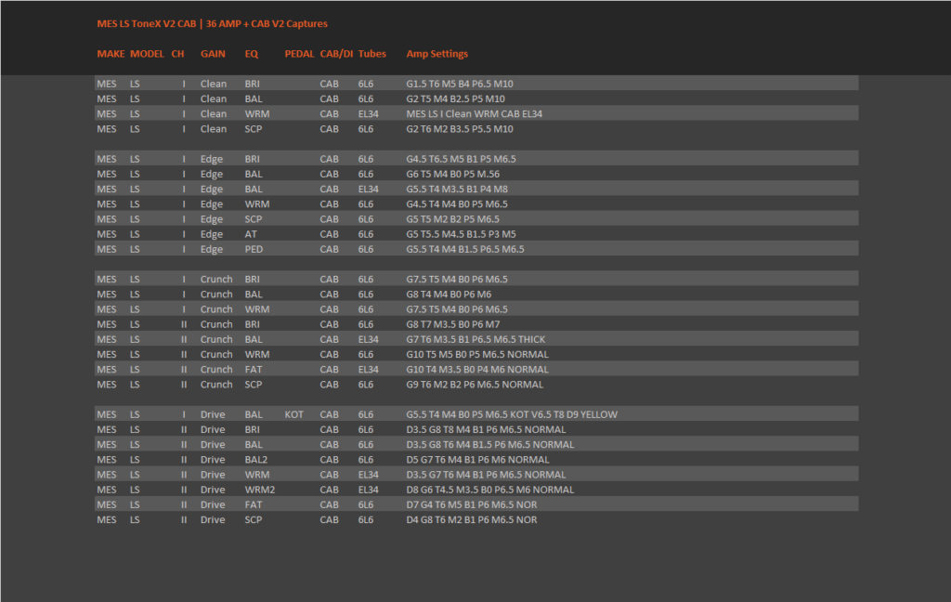
Task: Click 'EL34' in the Clean WRM row
Action: coord(368,114)
